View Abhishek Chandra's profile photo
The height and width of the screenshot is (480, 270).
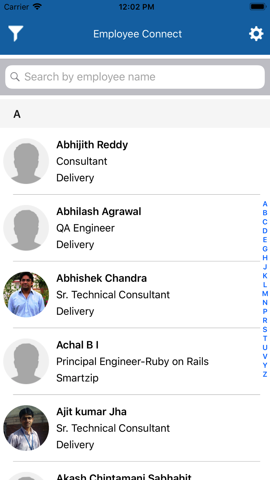click(26, 295)
